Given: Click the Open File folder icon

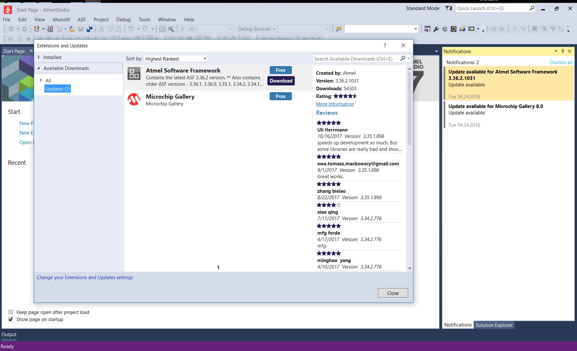Looking at the screenshot, I should [x=72, y=29].
